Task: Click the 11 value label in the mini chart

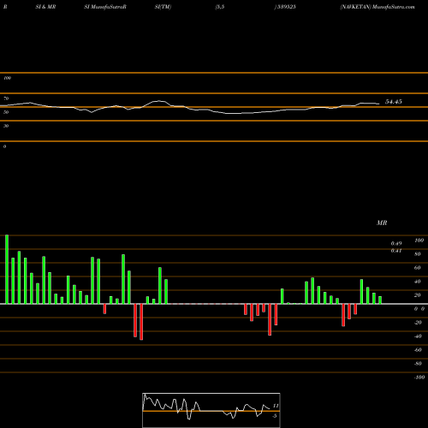Action: point(276,406)
